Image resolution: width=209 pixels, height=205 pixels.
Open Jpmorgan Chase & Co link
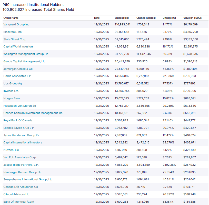[x=18, y=69]
